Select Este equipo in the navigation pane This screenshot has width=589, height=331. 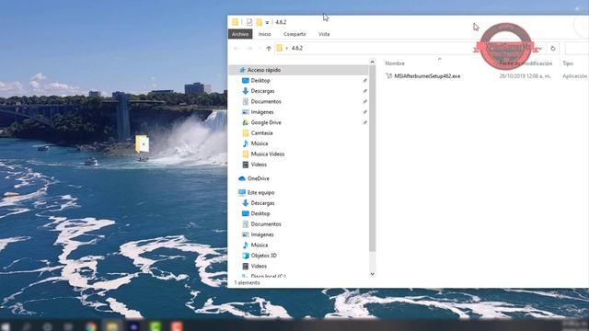point(260,192)
